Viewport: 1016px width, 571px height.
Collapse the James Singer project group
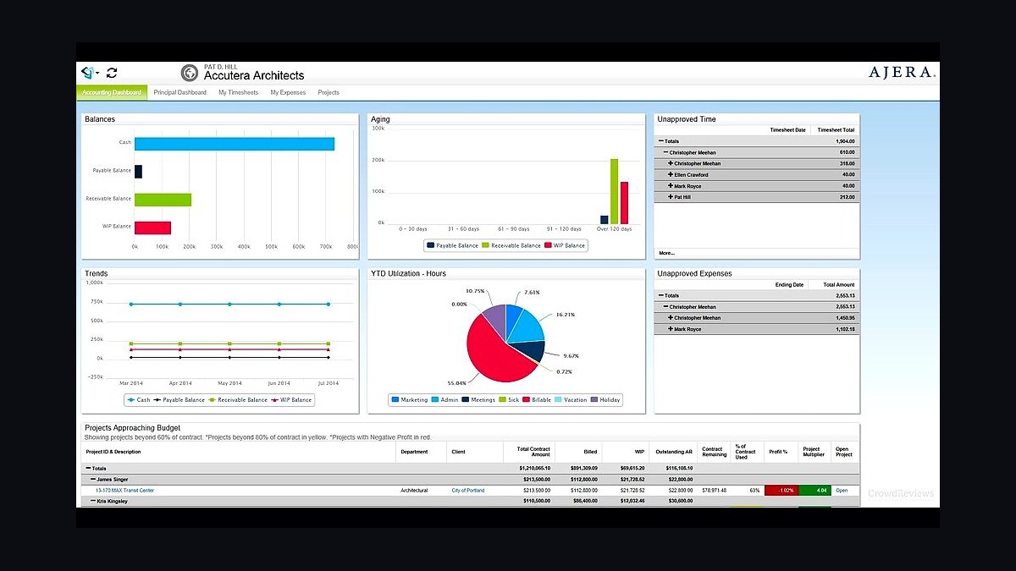(x=94, y=479)
